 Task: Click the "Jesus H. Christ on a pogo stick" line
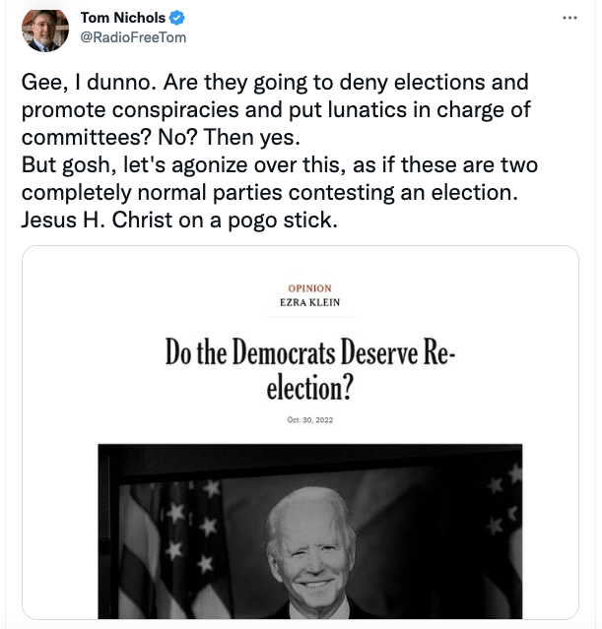click(178, 219)
